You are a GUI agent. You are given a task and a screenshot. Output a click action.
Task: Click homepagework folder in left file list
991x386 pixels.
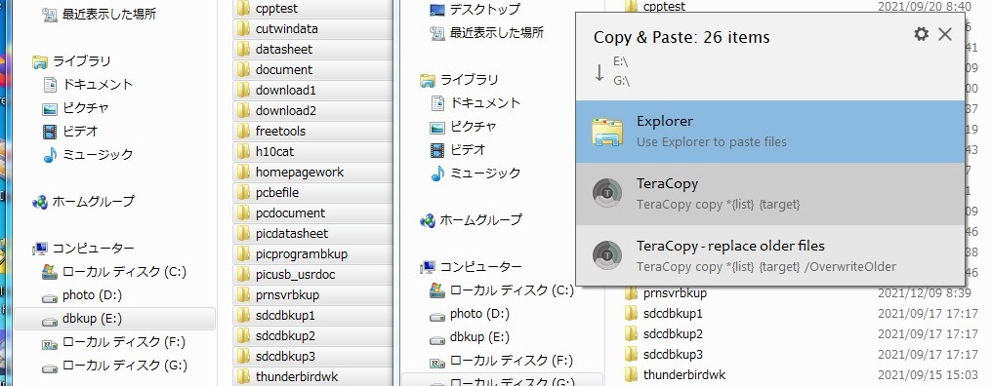312,173
